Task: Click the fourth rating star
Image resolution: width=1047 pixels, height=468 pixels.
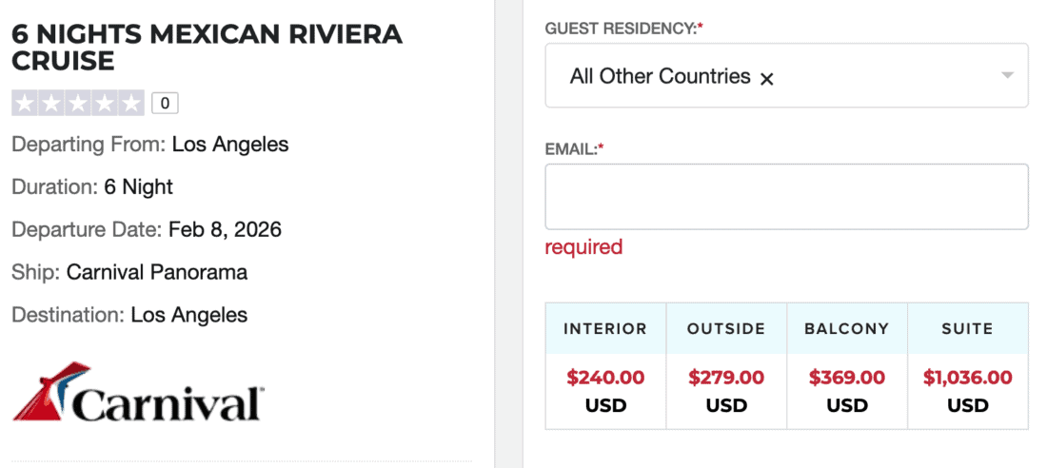Action: click(105, 103)
